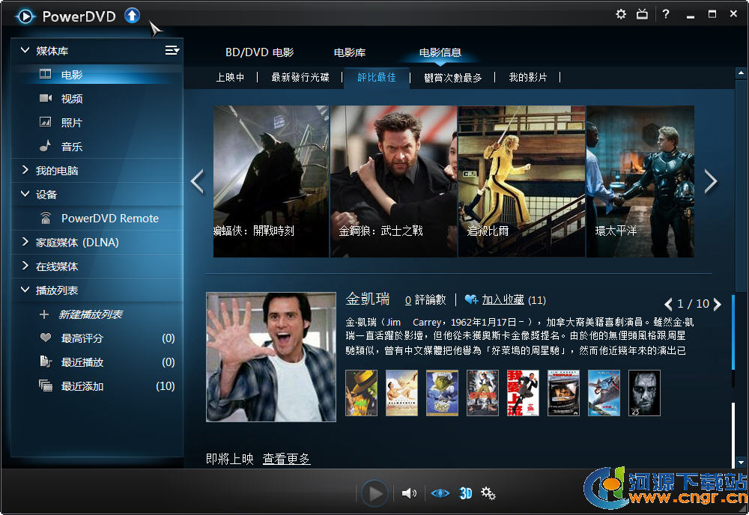Click Jim Carrey portrait photo

pos(271,357)
